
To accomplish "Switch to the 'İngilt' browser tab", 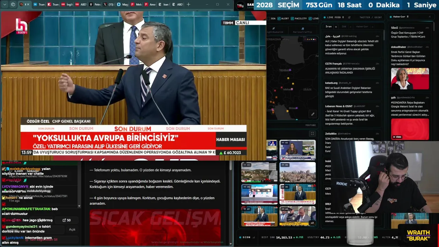I will click(x=67, y=4).
